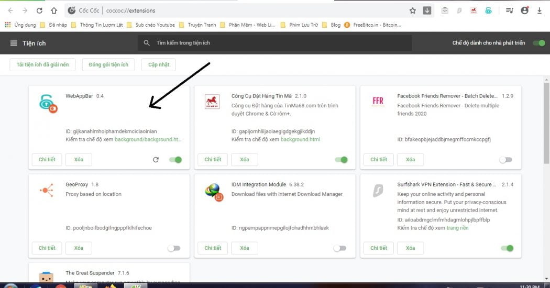Click Đóng gói tiện ích button
The width and height of the screenshot is (550, 288).
pyautogui.click(x=108, y=64)
